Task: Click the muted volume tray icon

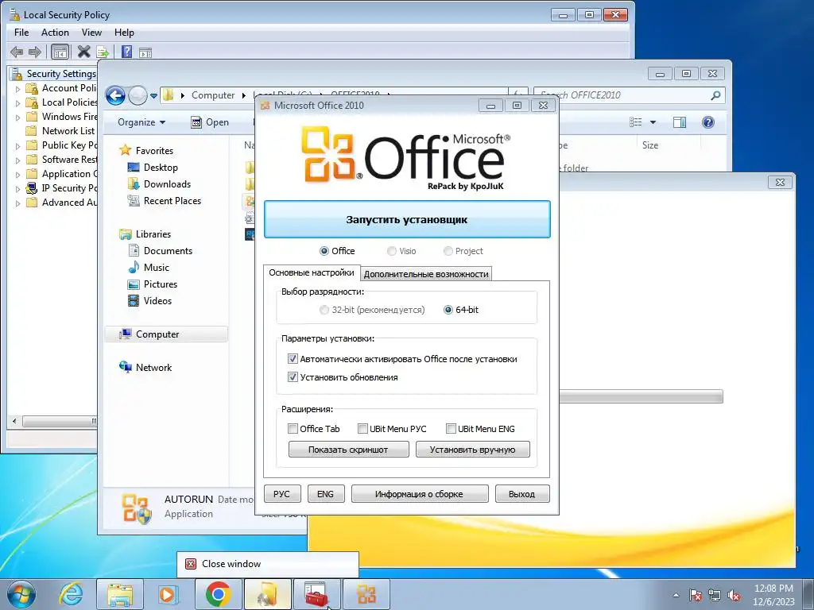Action: 734,595
